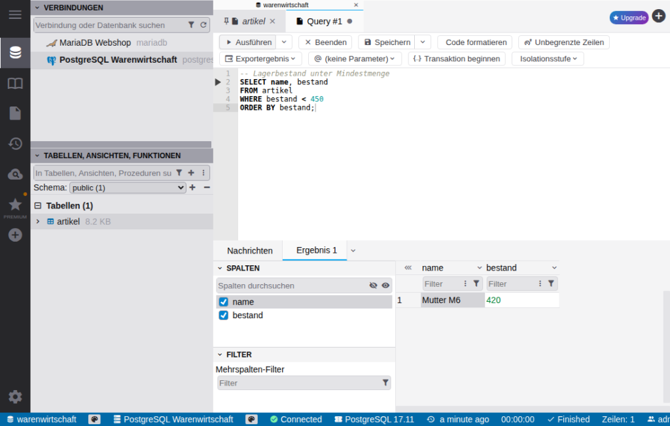This screenshot has height=426, width=670.
Task: Expand the artikel table node
Action: pyautogui.click(x=38, y=221)
